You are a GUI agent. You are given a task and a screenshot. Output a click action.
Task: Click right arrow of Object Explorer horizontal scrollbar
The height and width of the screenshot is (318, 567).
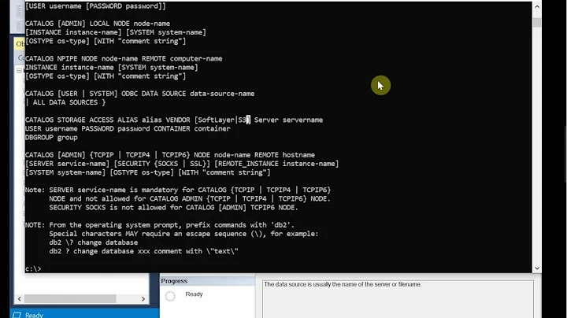(143, 299)
